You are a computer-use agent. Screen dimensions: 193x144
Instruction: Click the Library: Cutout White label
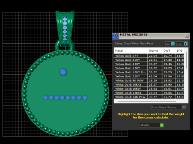[134, 44]
